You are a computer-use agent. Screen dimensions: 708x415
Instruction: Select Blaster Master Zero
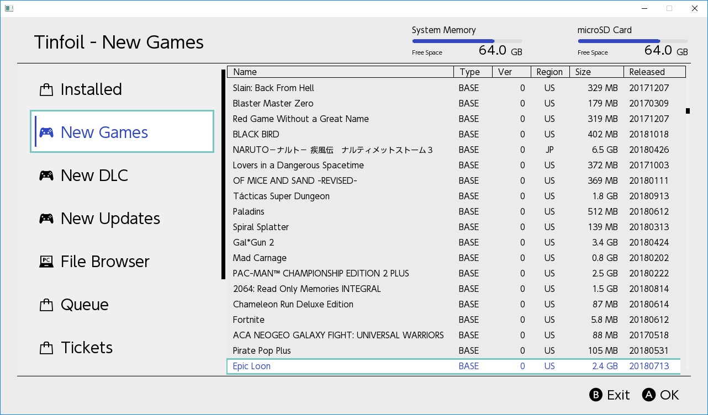[x=453, y=103]
